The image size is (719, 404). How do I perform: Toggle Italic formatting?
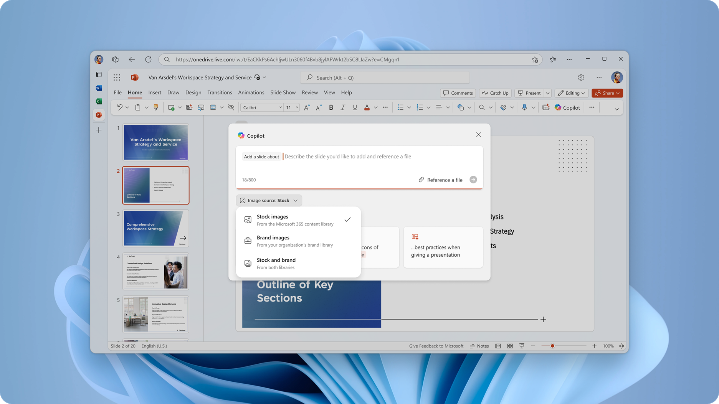pos(343,108)
